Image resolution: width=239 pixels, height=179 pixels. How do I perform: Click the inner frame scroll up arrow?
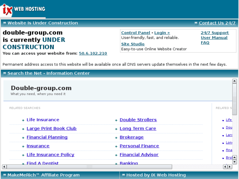pos(235,157)
